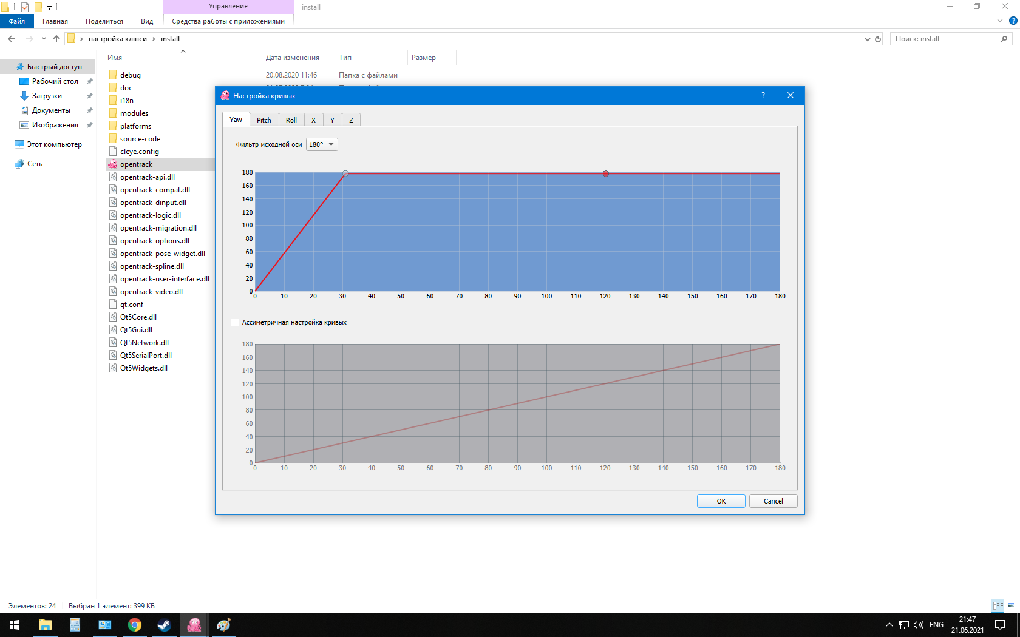This screenshot has height=637, width=1020.
Task: Expand the address bar history dropdown
Action: pyautogui.click(x=867, y=39)
